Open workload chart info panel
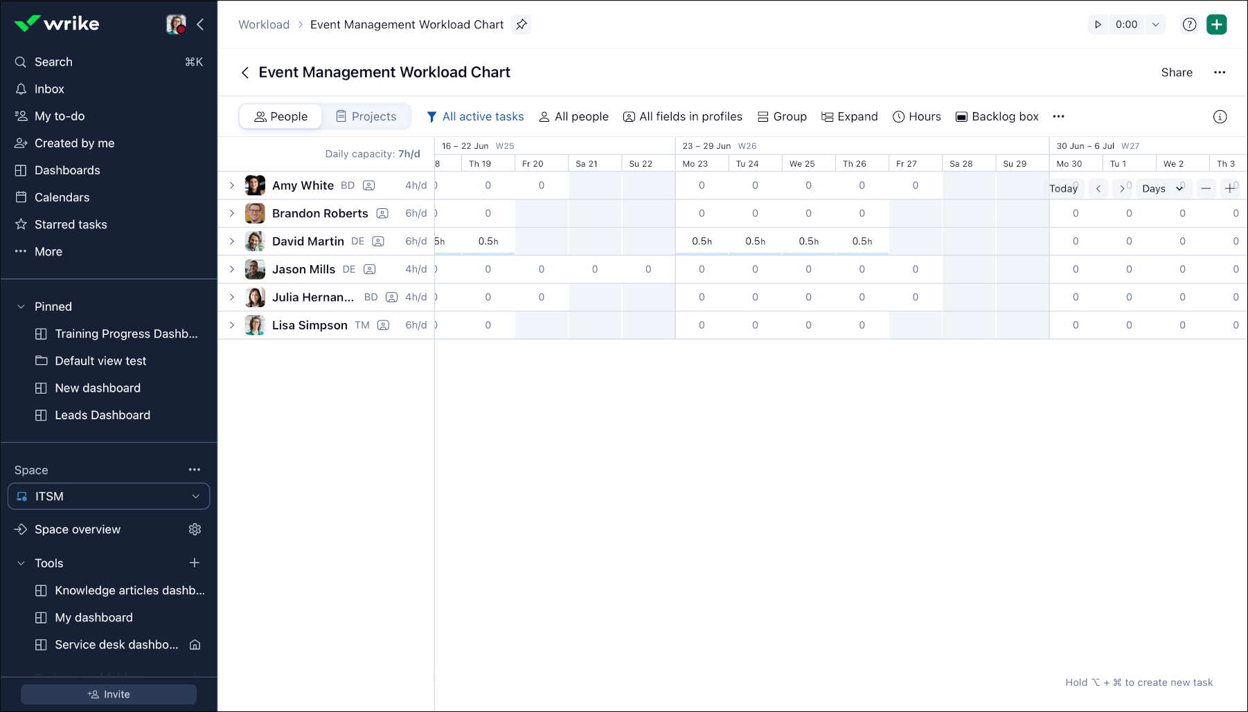 [1220, 116]
